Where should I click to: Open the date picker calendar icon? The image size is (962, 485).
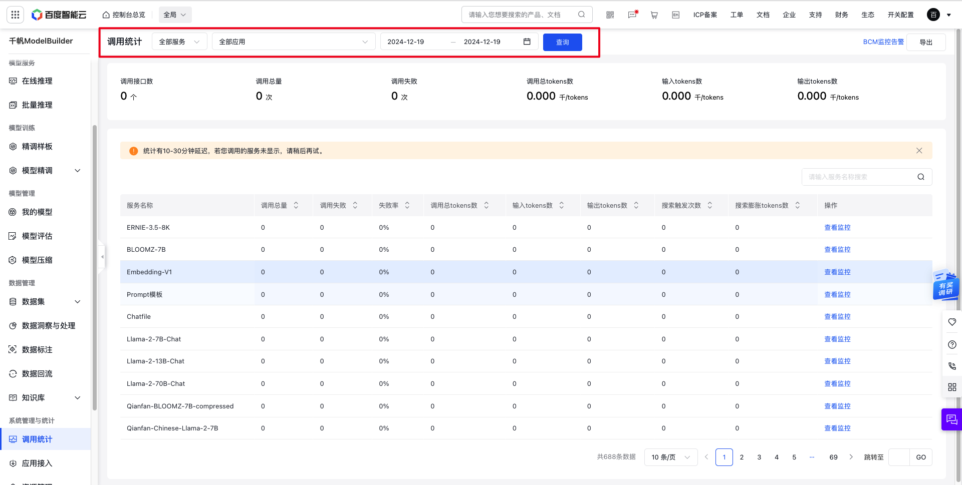pos(527,42)
